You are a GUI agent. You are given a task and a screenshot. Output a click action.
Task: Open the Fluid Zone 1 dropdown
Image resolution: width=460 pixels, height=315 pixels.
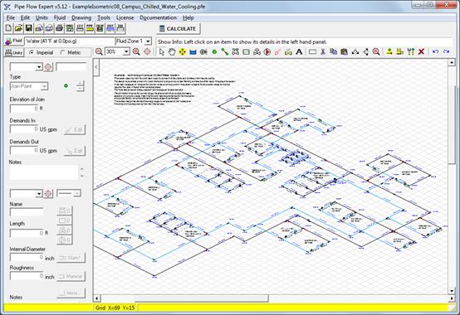pos(148,41)
